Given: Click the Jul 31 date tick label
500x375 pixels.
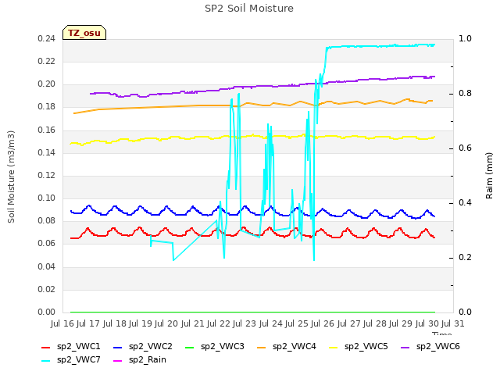Looking at the screenshot, I should (453, 323).
